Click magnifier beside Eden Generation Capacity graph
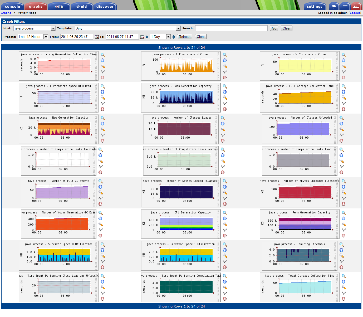 click(x=225, y=86)
